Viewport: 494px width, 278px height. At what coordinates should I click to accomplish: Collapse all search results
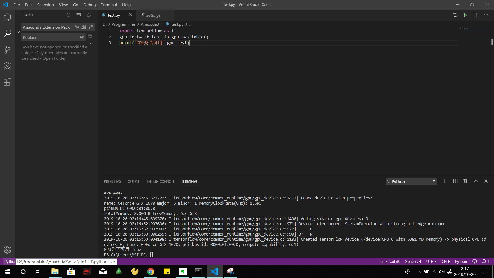click(x=89, y=15)
